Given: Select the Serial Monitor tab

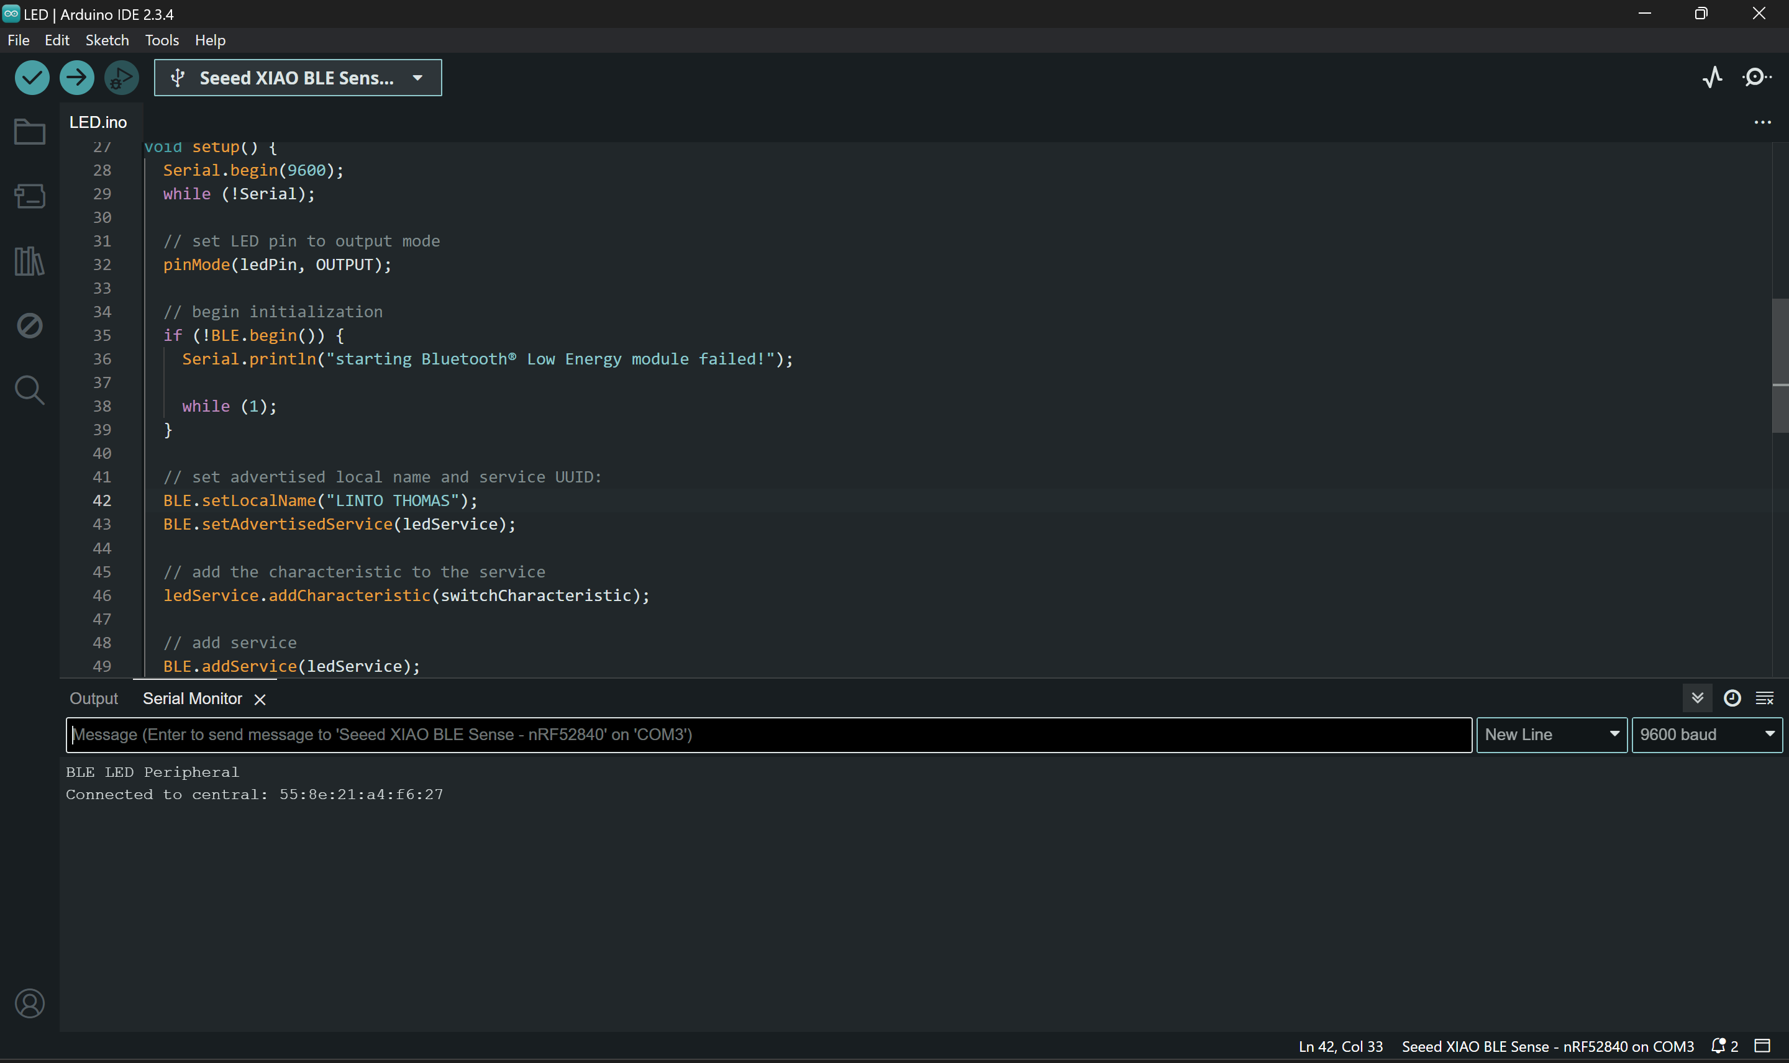Looking at the screenshot, I should click(x=192, y=699).
